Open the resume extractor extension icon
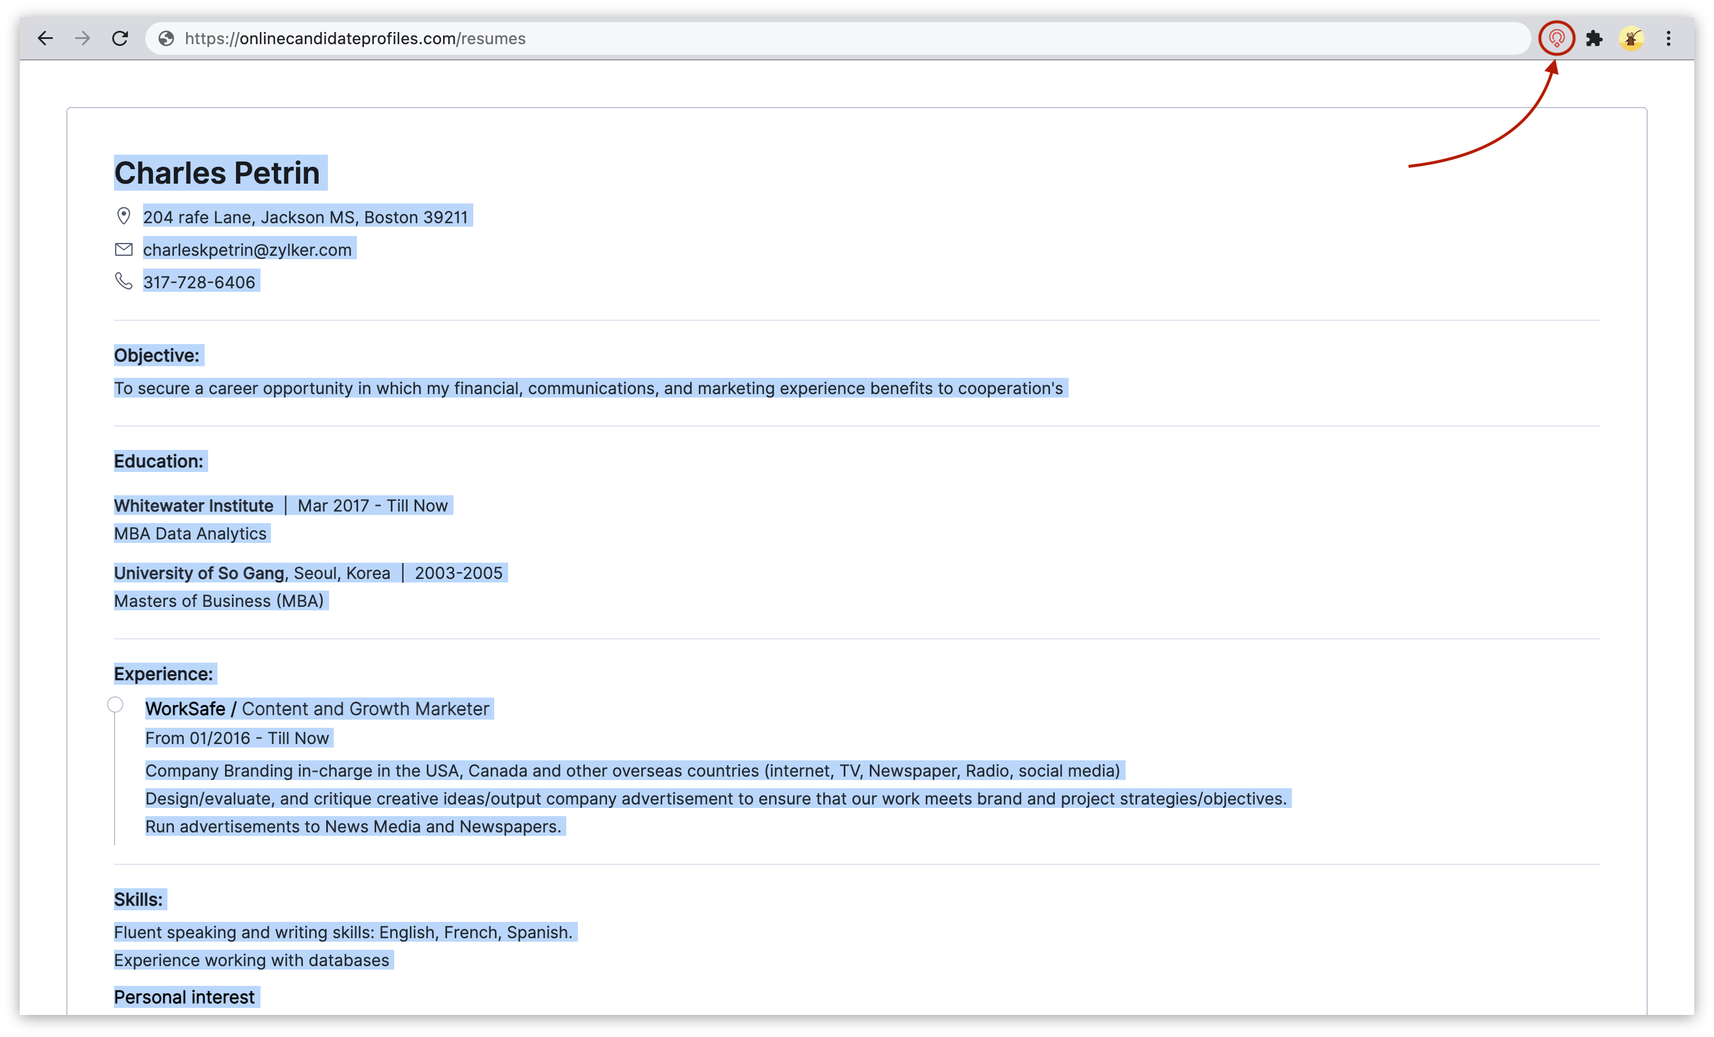 [x=1556, y=38]
